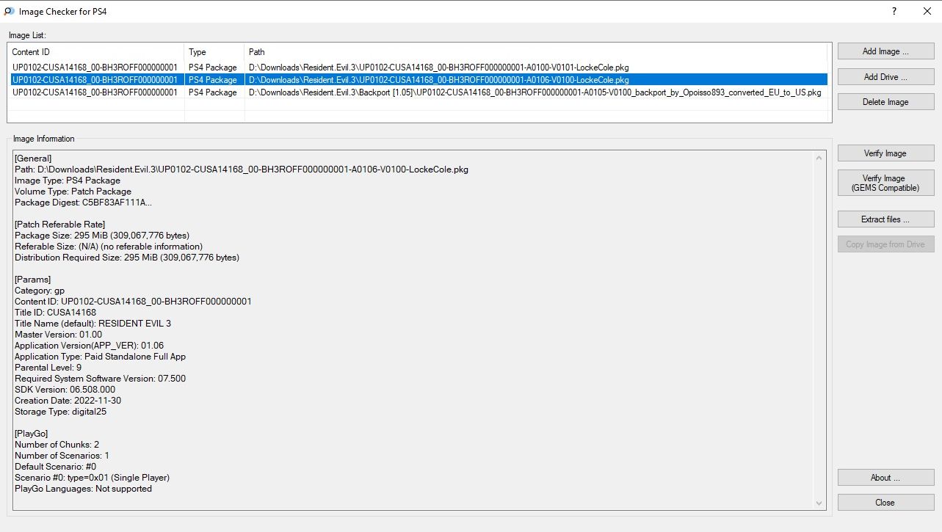
Task: Click the Master Version: 01.00 line
Action: pos(58,335)
